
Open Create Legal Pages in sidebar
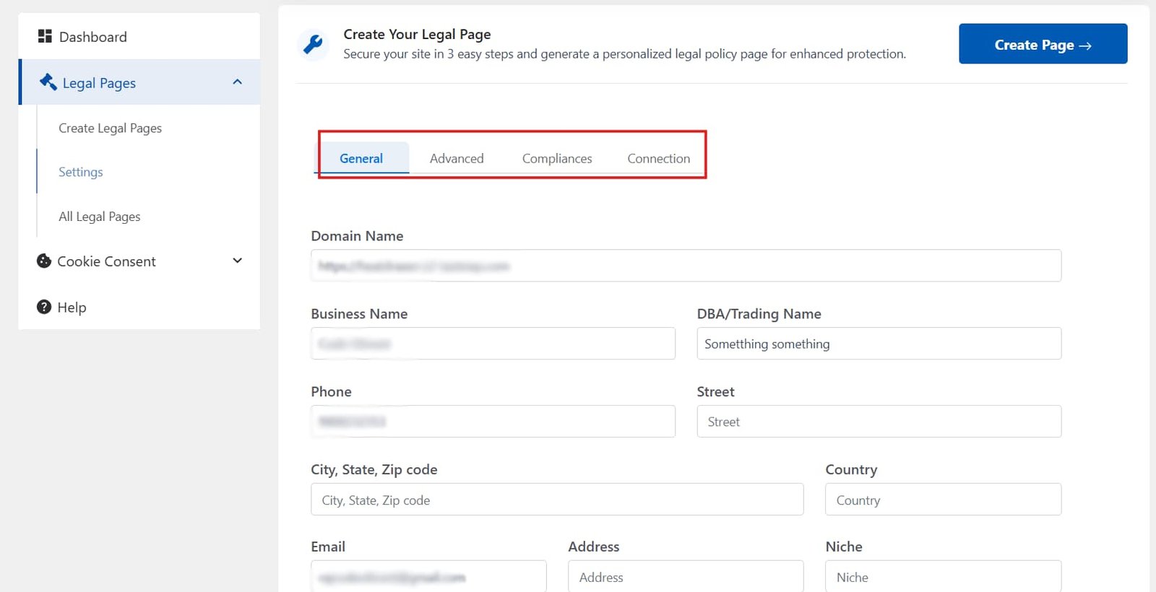click(x=110, y=128)
